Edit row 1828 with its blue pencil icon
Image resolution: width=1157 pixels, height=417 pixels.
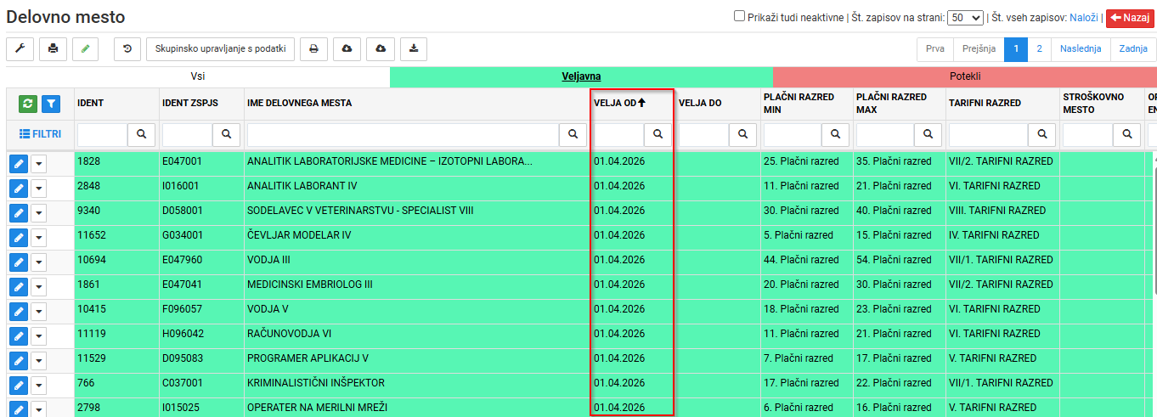pos(19,164)
